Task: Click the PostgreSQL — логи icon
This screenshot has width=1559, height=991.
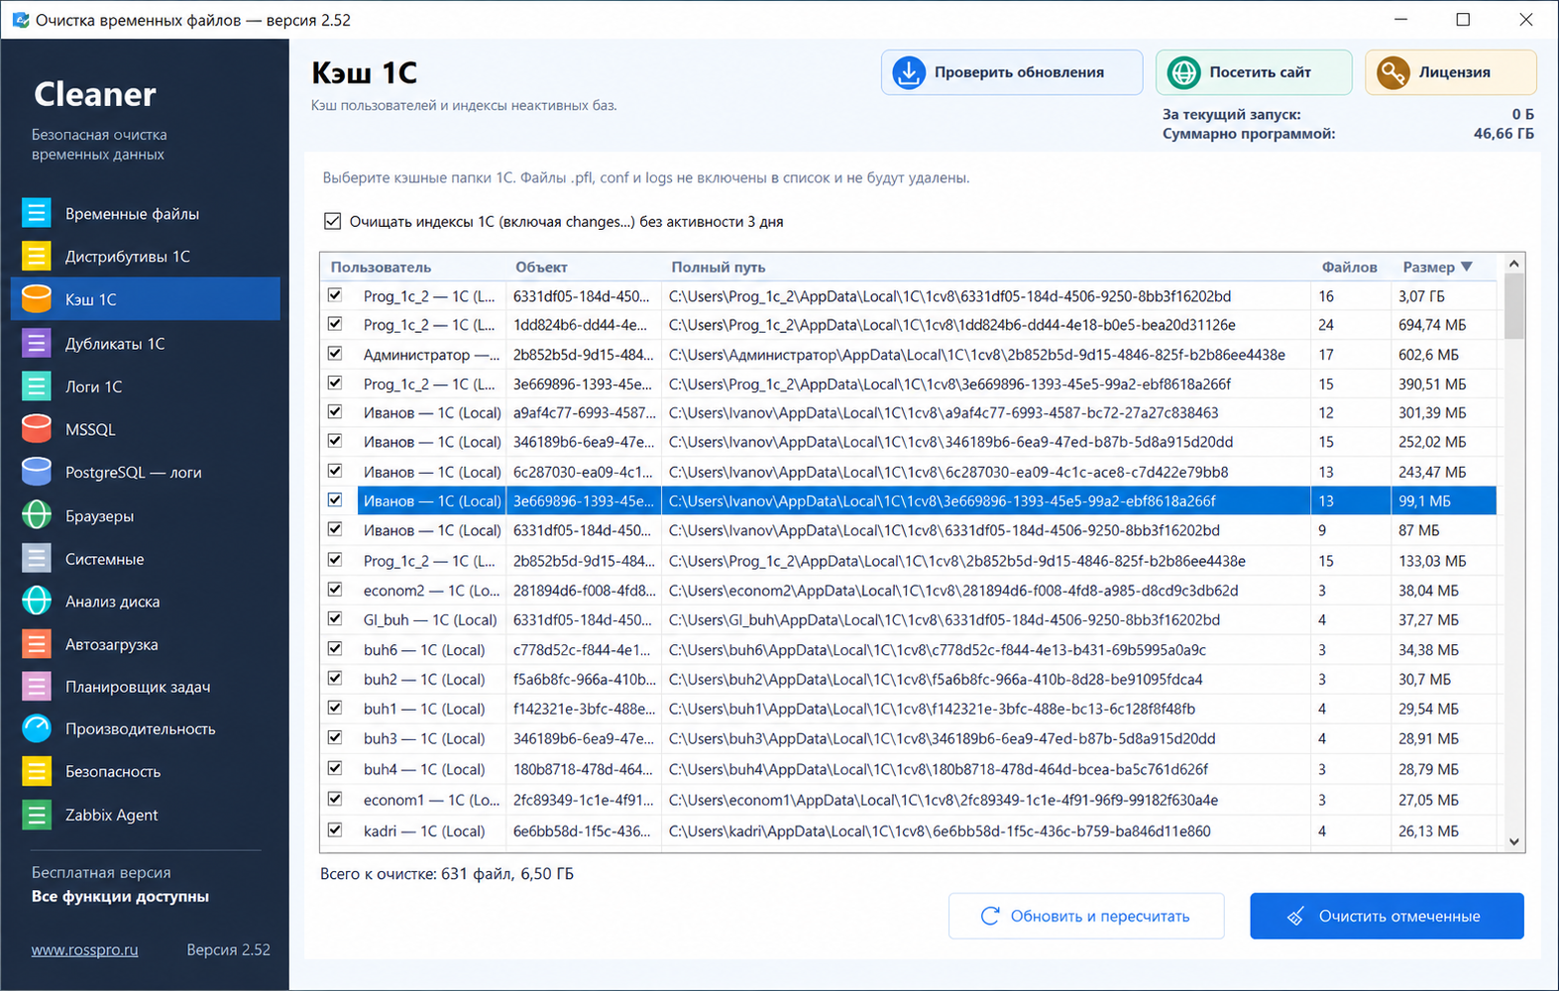Action: (x=37, y=472)
